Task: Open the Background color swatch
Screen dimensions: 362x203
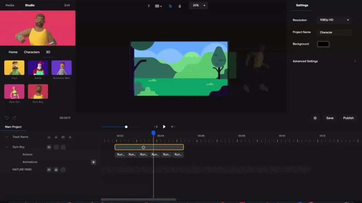Action: 324,44
